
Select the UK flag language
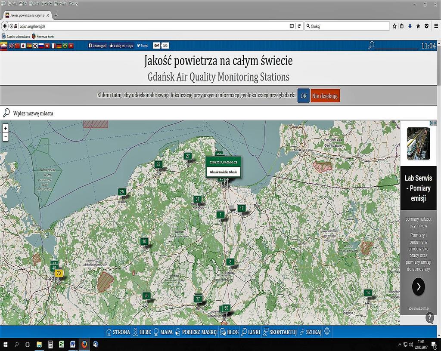[x=11, y=46]
